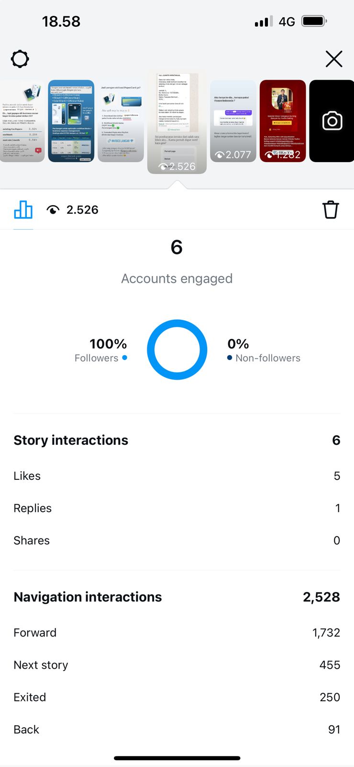Select the first story thumbnail with cards
The height and width of the screenshot is (767, 354).
[22, 121]
